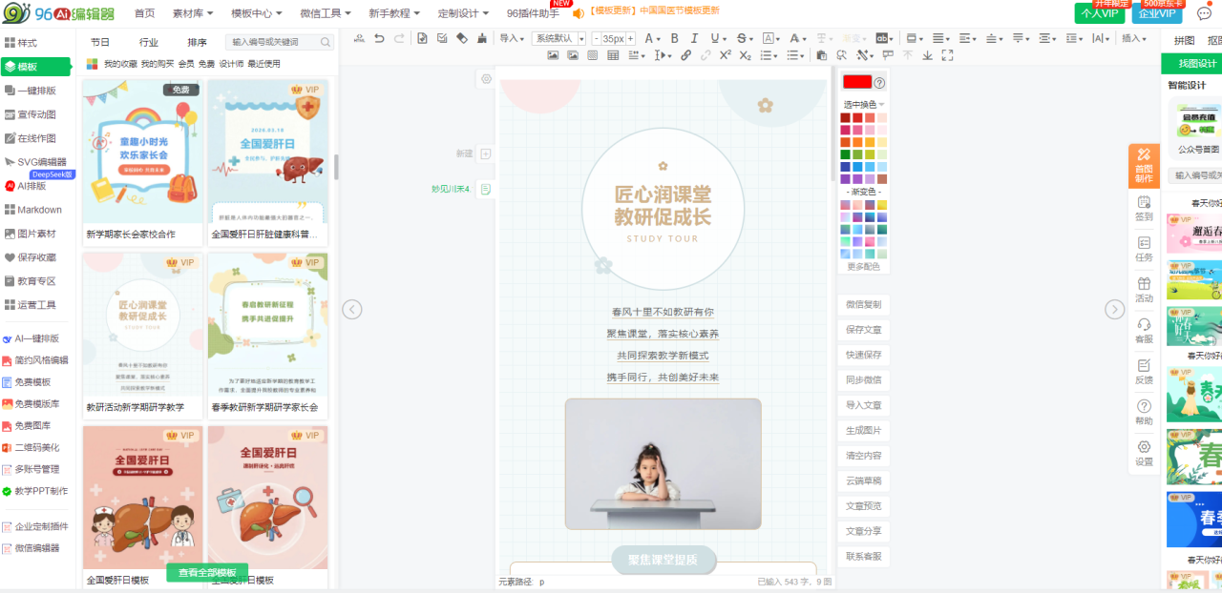1222x593 pixels.
Task: Click the undo arrow in the toolbar
Action: pos(379,38)
